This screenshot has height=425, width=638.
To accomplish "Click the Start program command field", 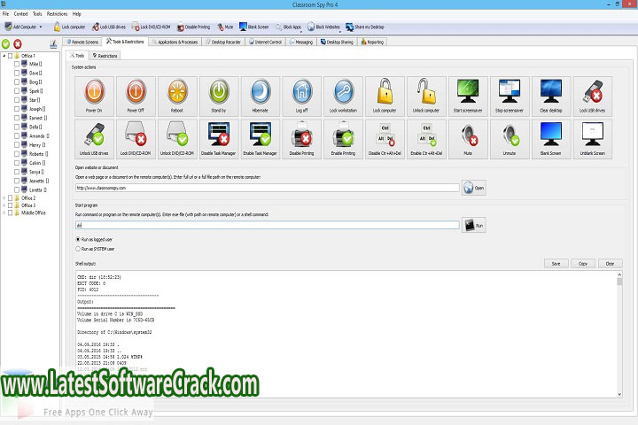I will coord(268,225).
